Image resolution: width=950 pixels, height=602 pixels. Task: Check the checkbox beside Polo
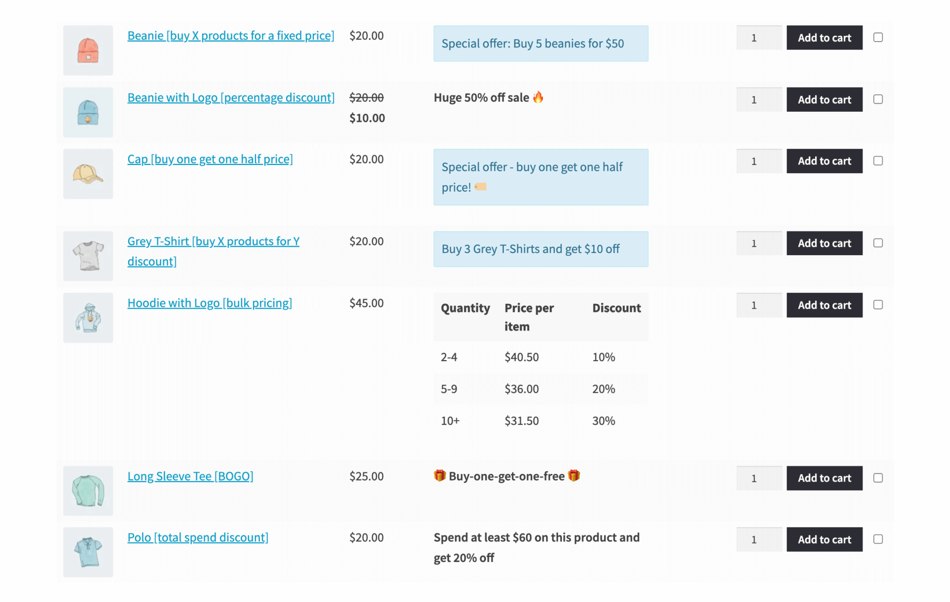pyautogui.click(x=878, y=539)
